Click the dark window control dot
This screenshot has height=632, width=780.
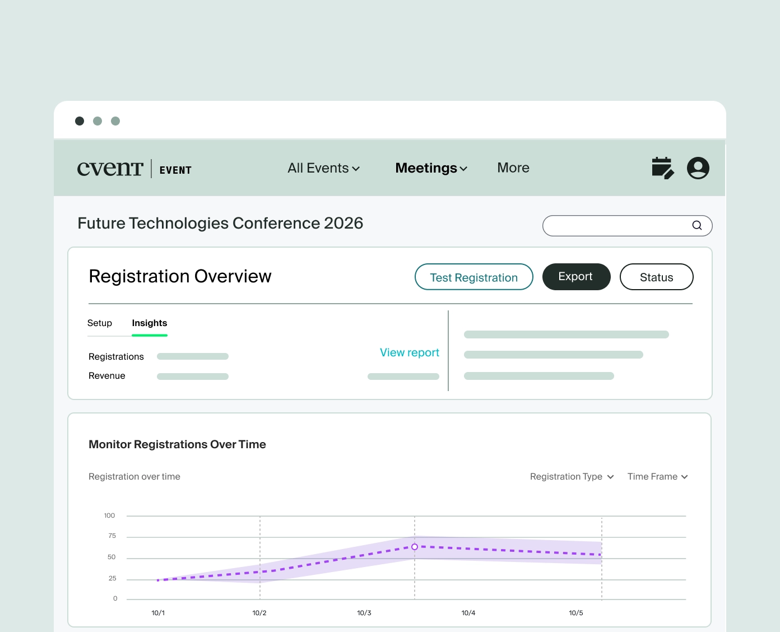tap(80, 121)
